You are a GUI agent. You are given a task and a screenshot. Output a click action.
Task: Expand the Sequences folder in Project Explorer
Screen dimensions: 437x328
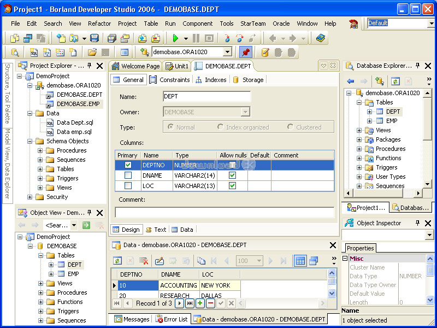click(40, 160)
